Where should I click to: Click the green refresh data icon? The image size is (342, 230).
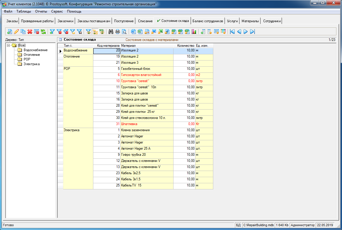click(43, 32)
